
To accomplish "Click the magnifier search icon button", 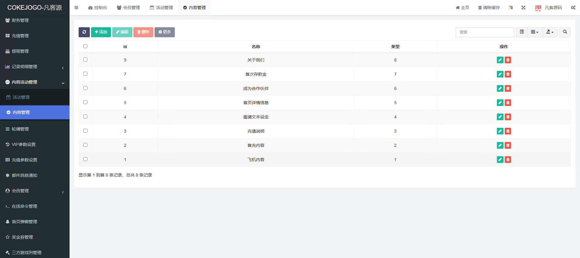I will click(x=565, y=32).
